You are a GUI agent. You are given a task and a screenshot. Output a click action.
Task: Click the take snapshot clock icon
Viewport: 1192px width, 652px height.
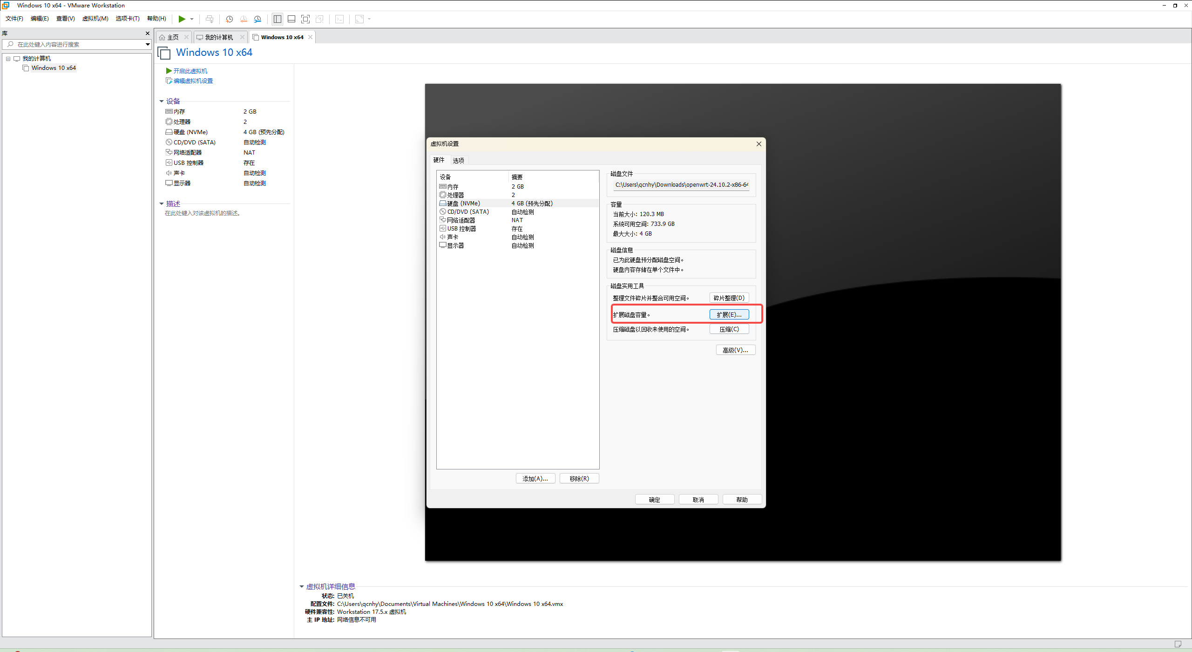point(229,19)
